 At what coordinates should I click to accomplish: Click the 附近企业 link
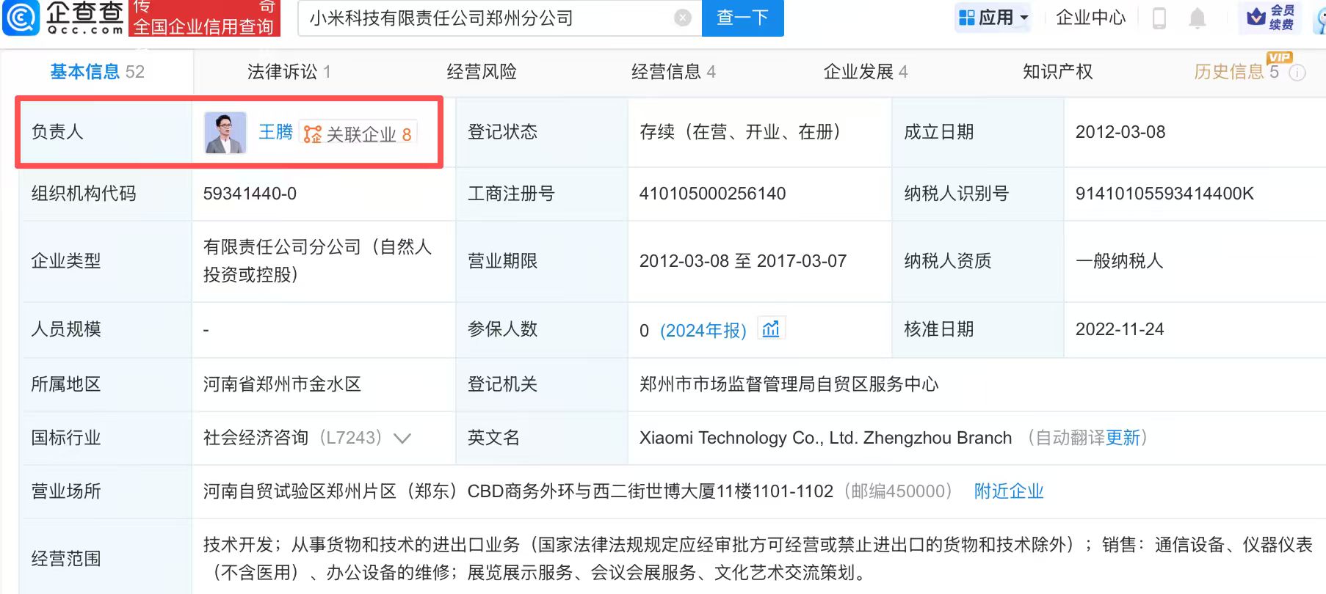point(1008,491)
